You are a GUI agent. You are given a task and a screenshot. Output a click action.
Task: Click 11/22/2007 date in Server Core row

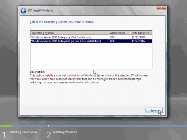[138, 41]
